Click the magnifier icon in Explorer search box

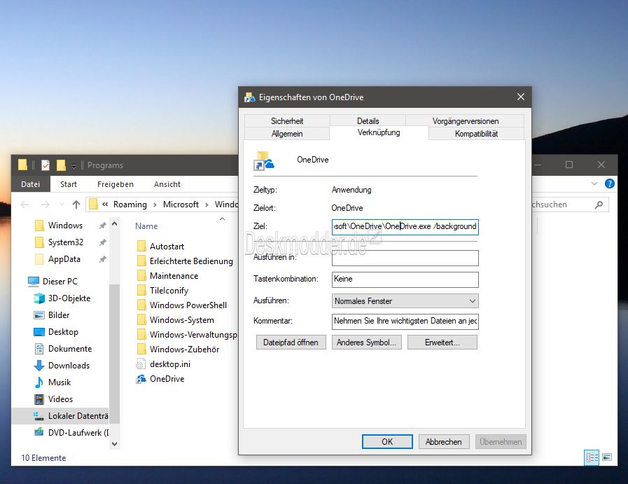[599, 205]
